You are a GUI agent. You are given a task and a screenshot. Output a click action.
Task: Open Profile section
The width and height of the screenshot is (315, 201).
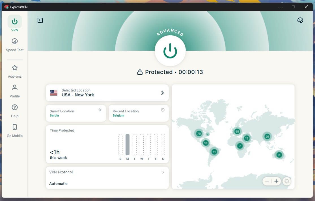click(15, 91)
